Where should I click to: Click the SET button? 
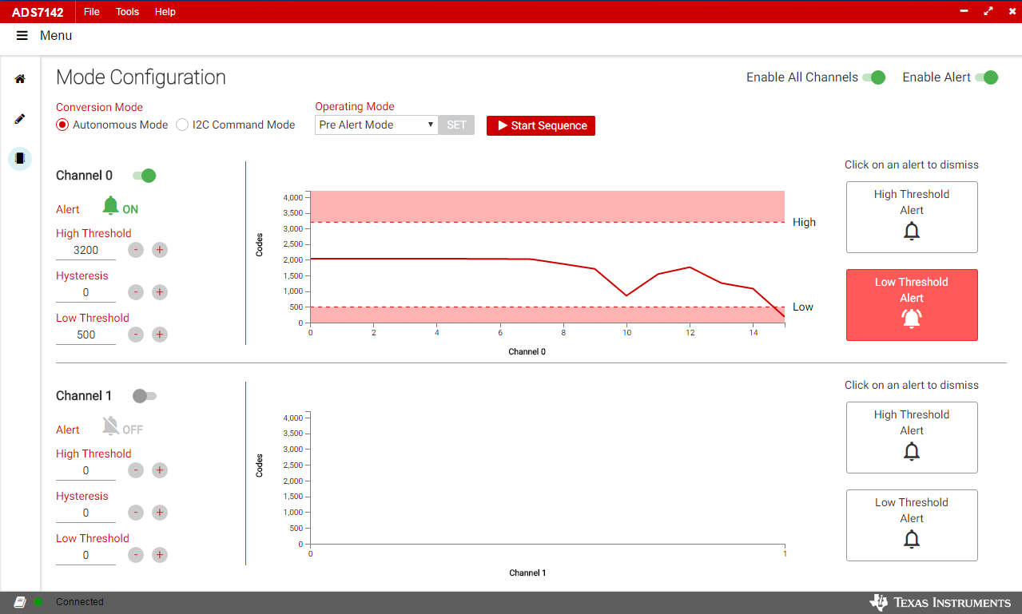click(456, 125)
